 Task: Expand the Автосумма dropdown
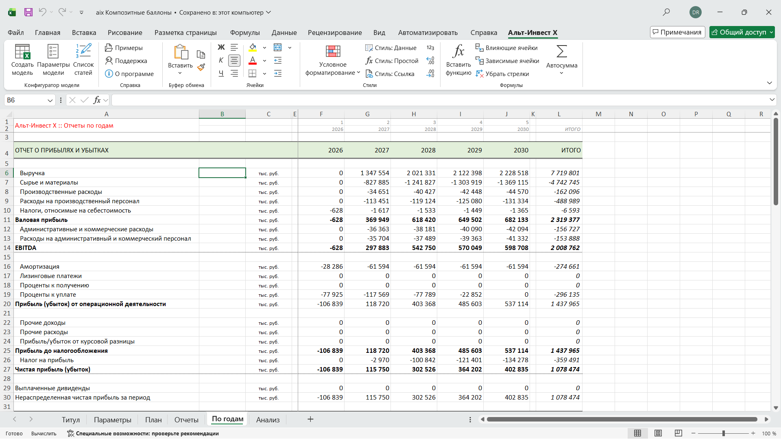point(561,73)
